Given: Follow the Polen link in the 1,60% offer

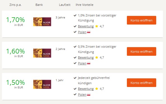Looking at the screenshot, I should click(82, 63).
